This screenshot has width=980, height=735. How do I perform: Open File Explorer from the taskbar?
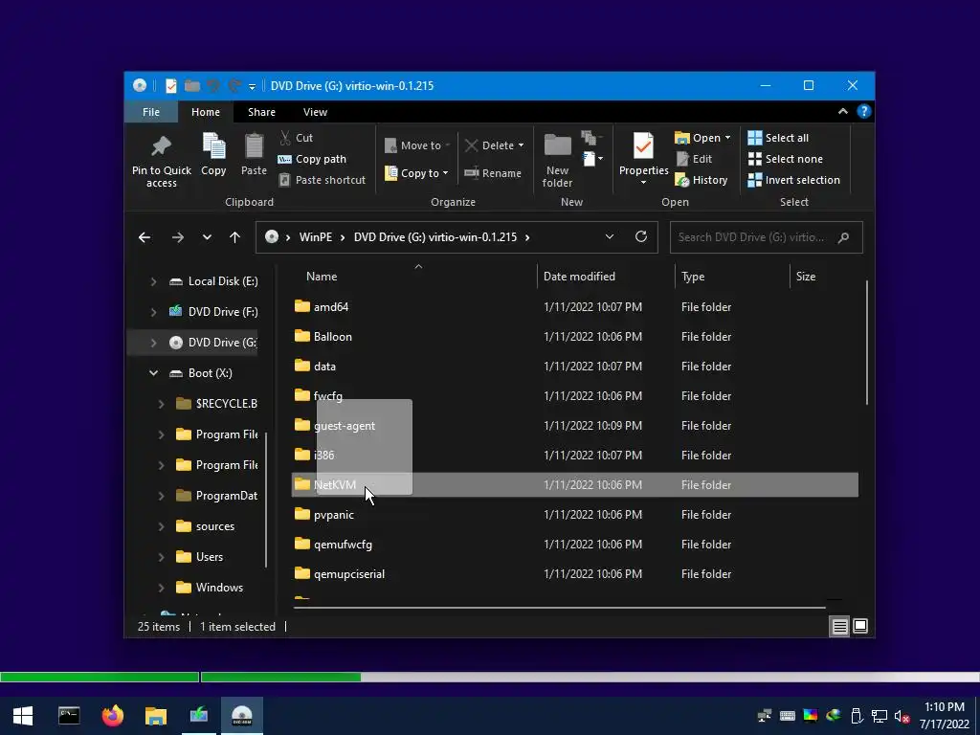(156, 716)
